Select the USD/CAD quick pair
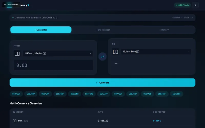 click(89, 94)
